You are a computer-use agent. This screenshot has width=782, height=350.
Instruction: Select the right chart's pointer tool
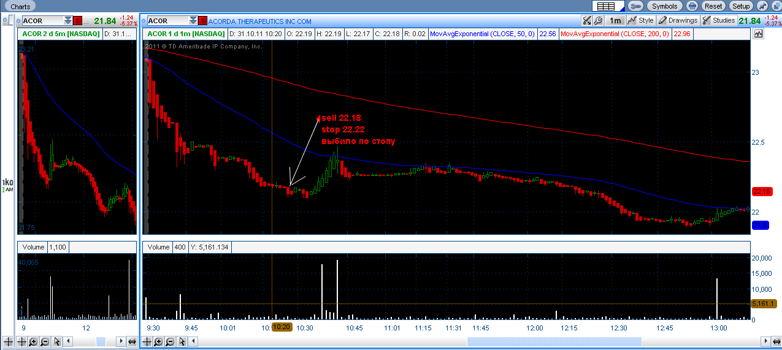[182, 341]
